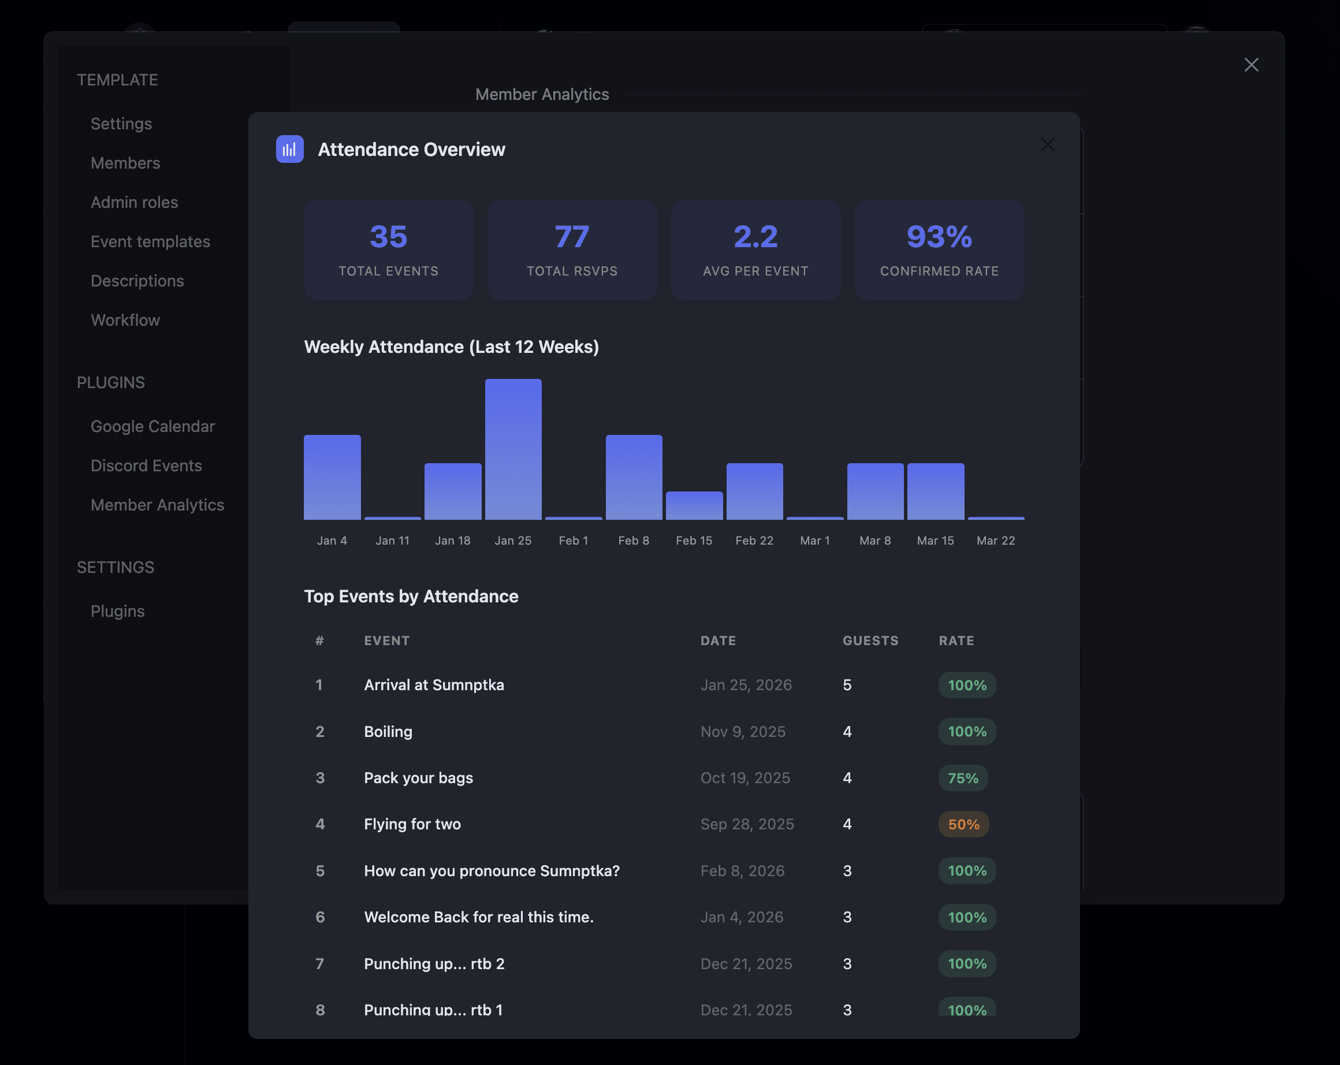The height and width of the screenshot is (1065, 1340).
Task: Open the Members section
Action: coord(125,163)
